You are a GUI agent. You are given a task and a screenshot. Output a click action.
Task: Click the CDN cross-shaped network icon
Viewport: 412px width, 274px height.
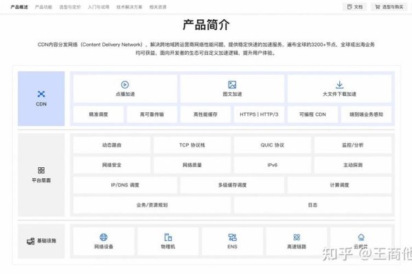(41, 94)
